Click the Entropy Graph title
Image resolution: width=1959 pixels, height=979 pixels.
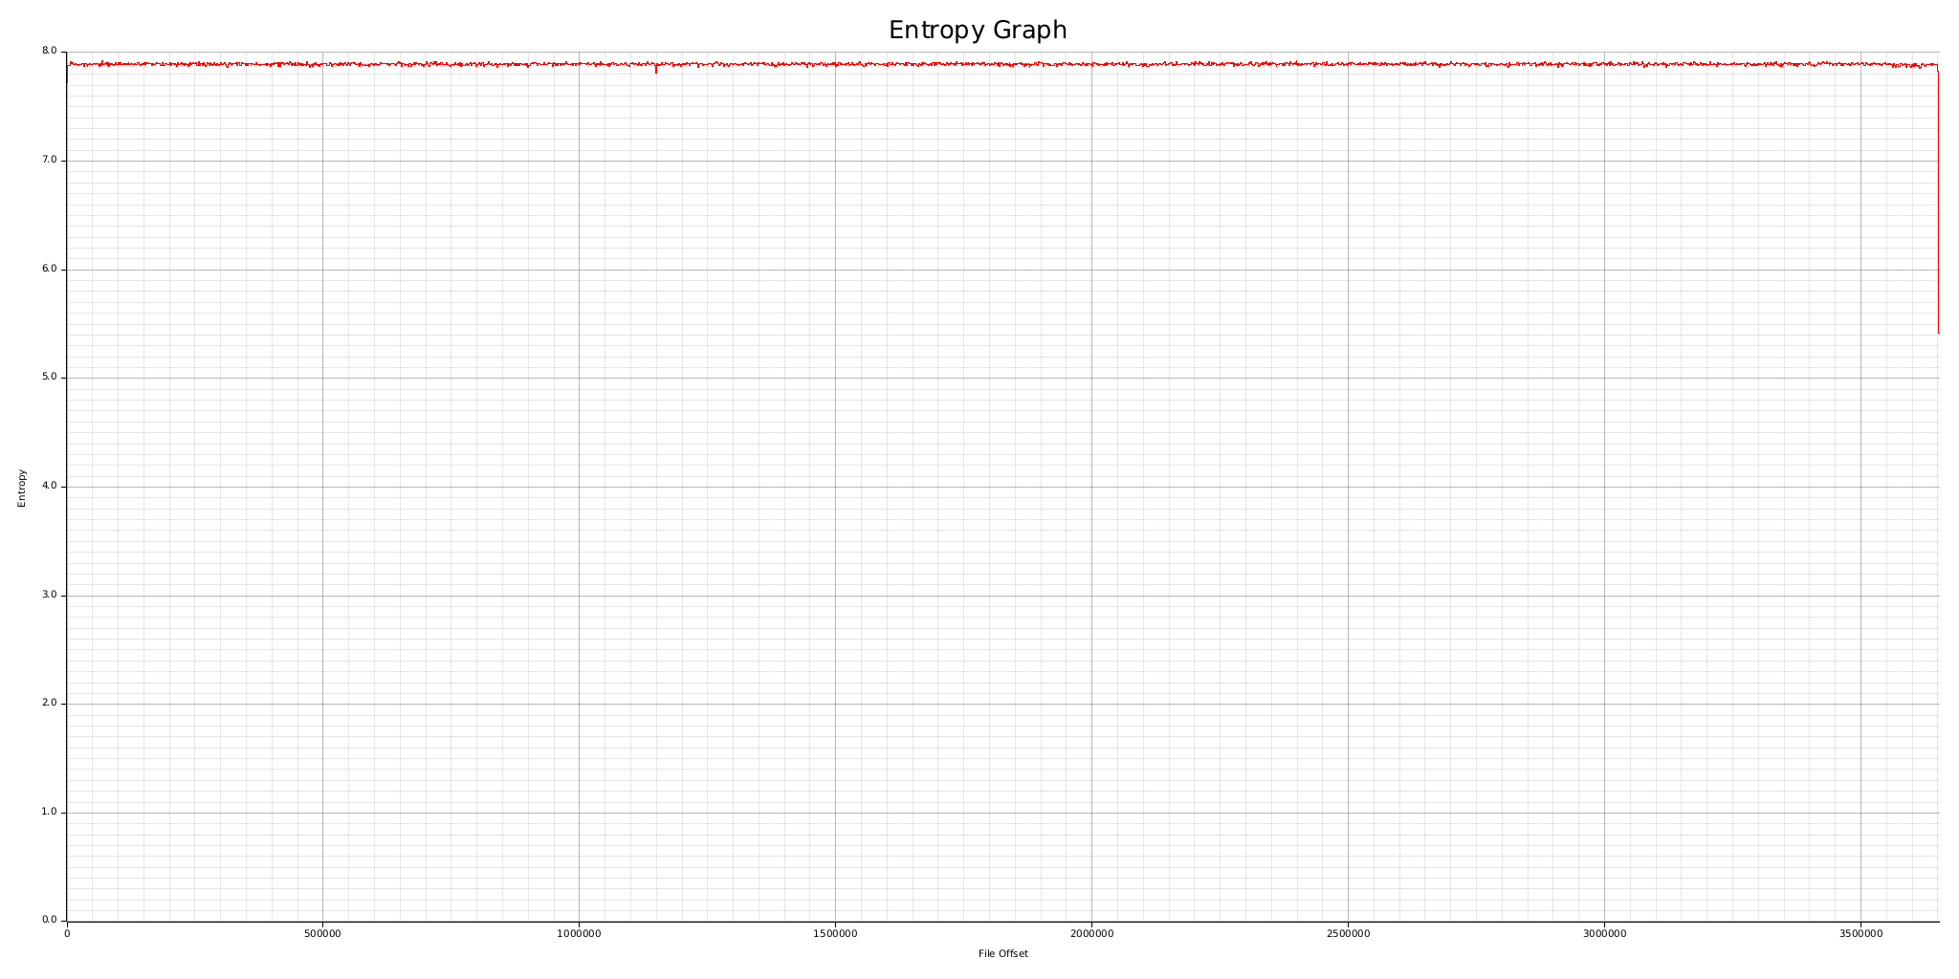[978, 31]
